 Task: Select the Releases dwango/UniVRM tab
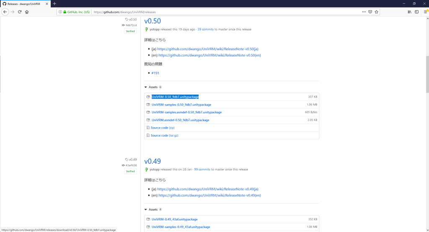(x=25, y=4)
